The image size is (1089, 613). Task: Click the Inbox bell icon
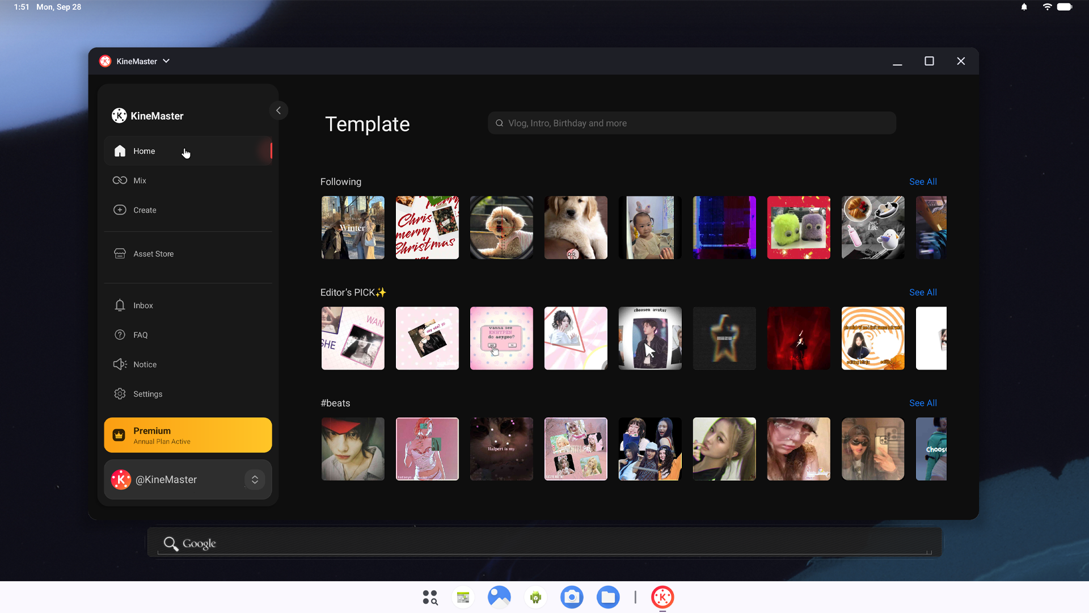pos(120,305)
